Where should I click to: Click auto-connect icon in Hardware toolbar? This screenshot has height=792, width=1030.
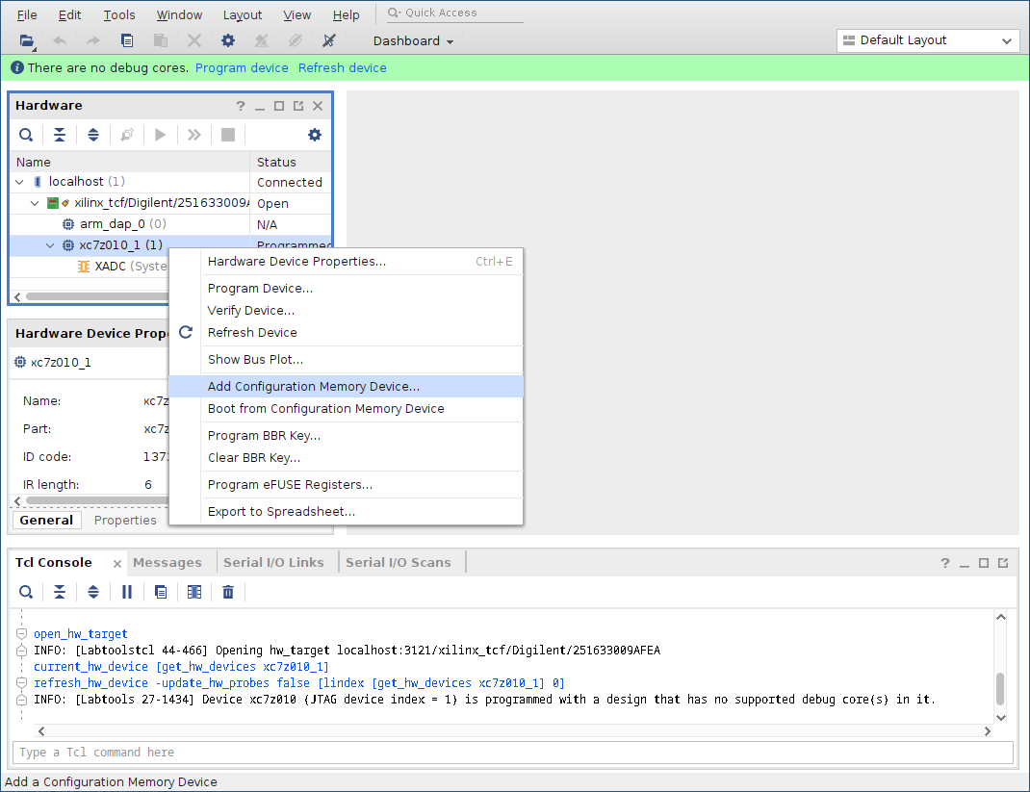click(x=127, y=135)
